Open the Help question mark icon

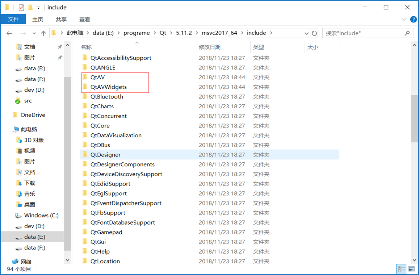point(413,20)
